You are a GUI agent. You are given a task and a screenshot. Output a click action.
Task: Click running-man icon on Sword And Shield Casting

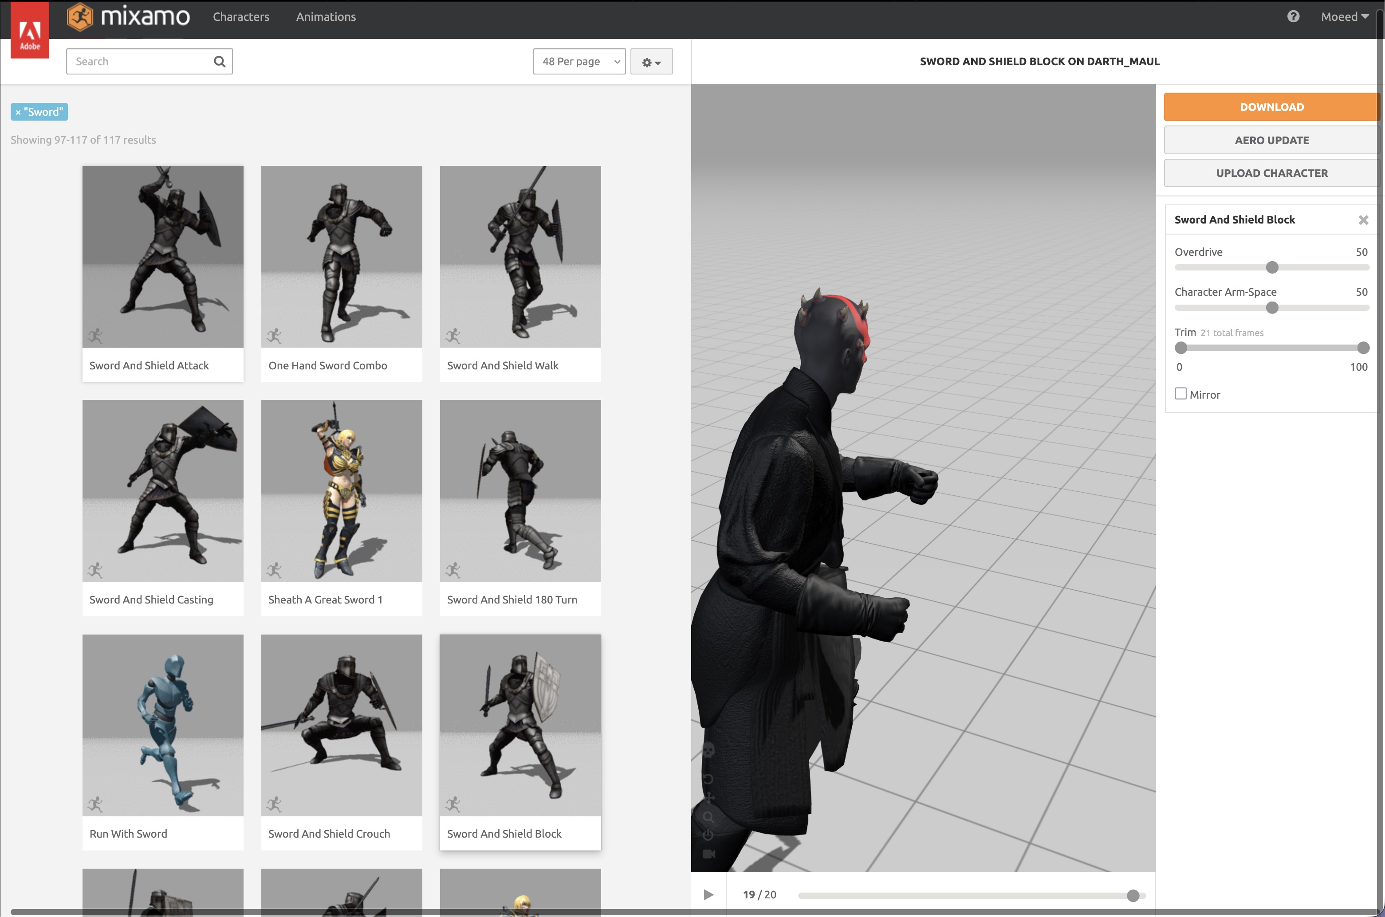point(95,570)
